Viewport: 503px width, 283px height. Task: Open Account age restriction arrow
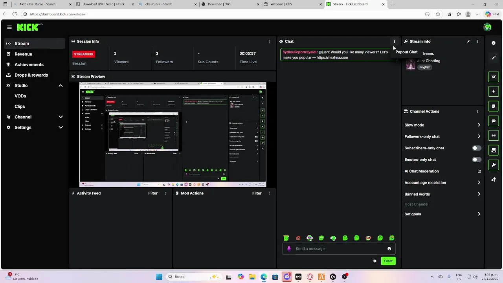479,182
